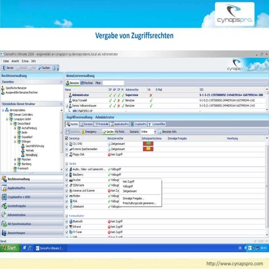Toggle the Audio-, Video- und Gamecontroller checkbox
Viewport: 269px width, 269px height.
[x=67, y=169]
